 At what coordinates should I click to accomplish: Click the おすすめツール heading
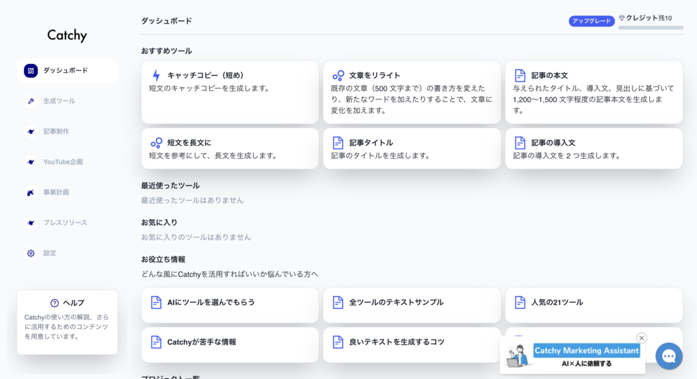[166, 51]
